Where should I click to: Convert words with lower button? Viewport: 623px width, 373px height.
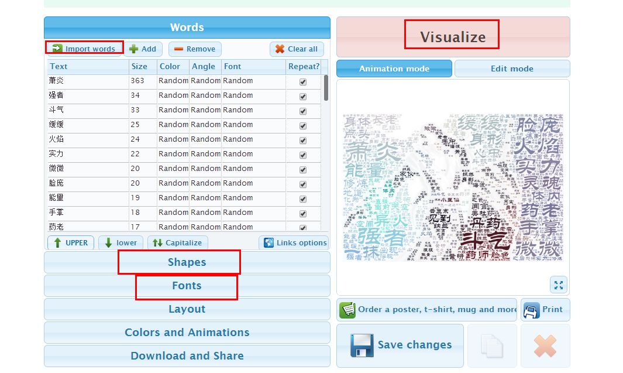[121, 242]
